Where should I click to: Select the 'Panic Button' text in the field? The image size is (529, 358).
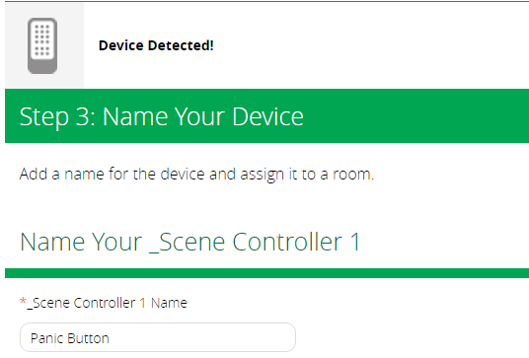coord(70,338)
